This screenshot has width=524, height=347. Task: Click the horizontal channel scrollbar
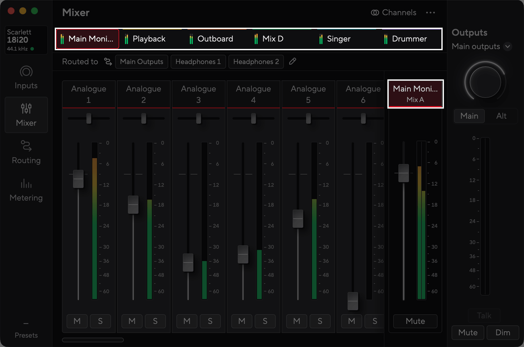coord(93,340)
